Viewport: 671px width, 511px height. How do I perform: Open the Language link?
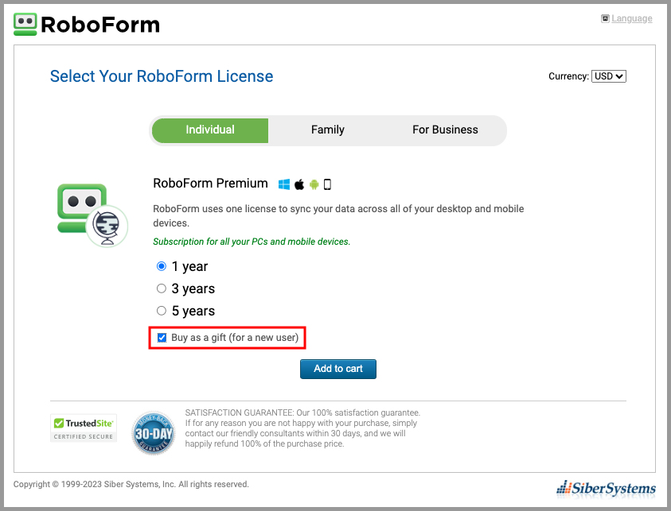(632, 18)
